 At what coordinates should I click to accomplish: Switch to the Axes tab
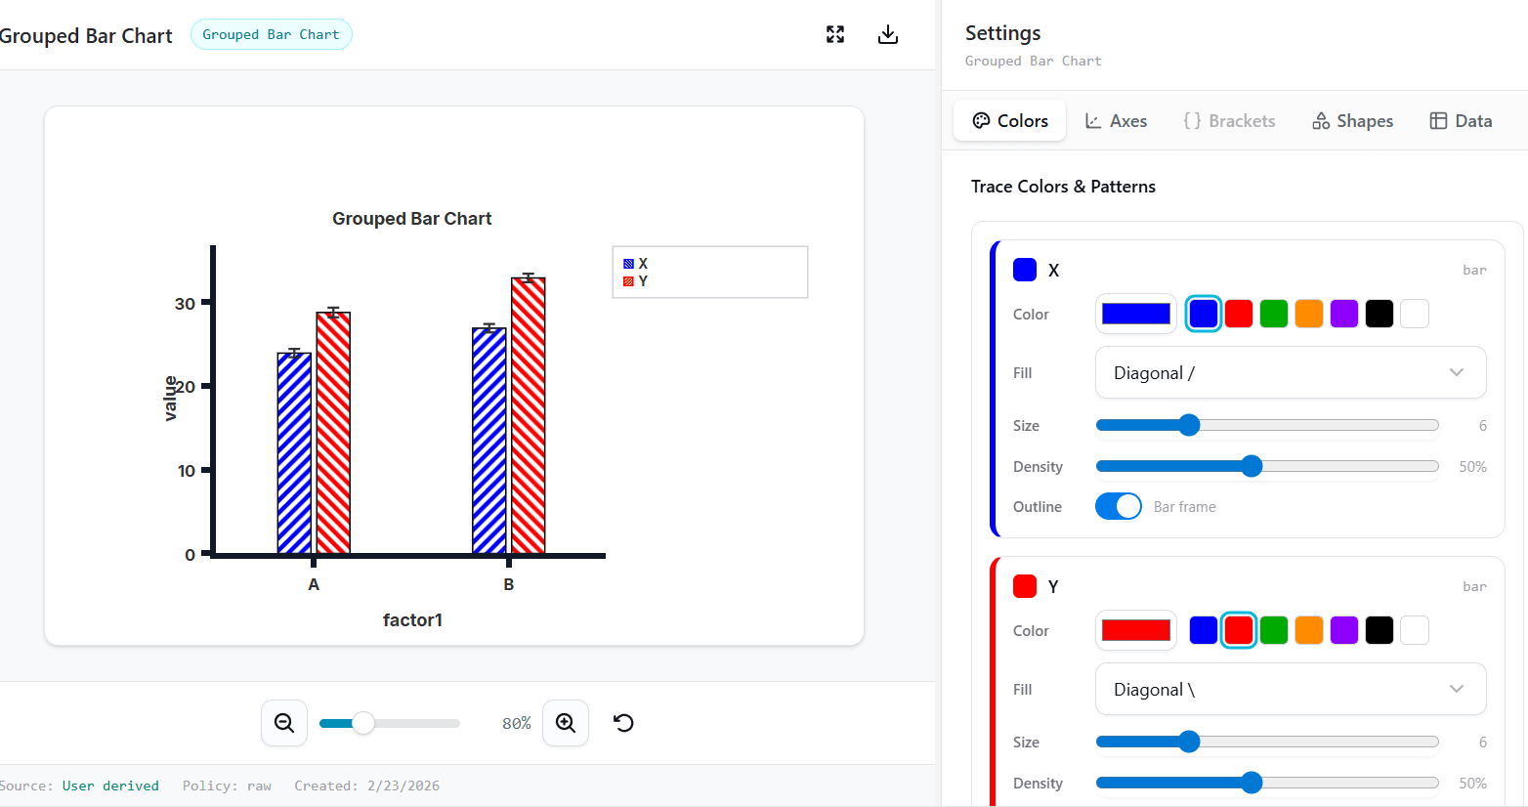(1115, 120)
